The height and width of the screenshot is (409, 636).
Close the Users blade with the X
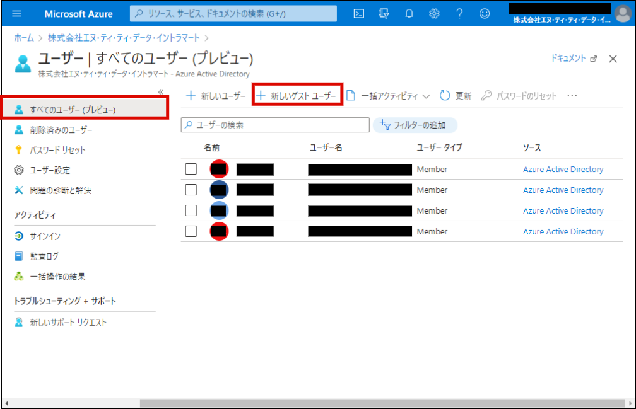(613, 59)
